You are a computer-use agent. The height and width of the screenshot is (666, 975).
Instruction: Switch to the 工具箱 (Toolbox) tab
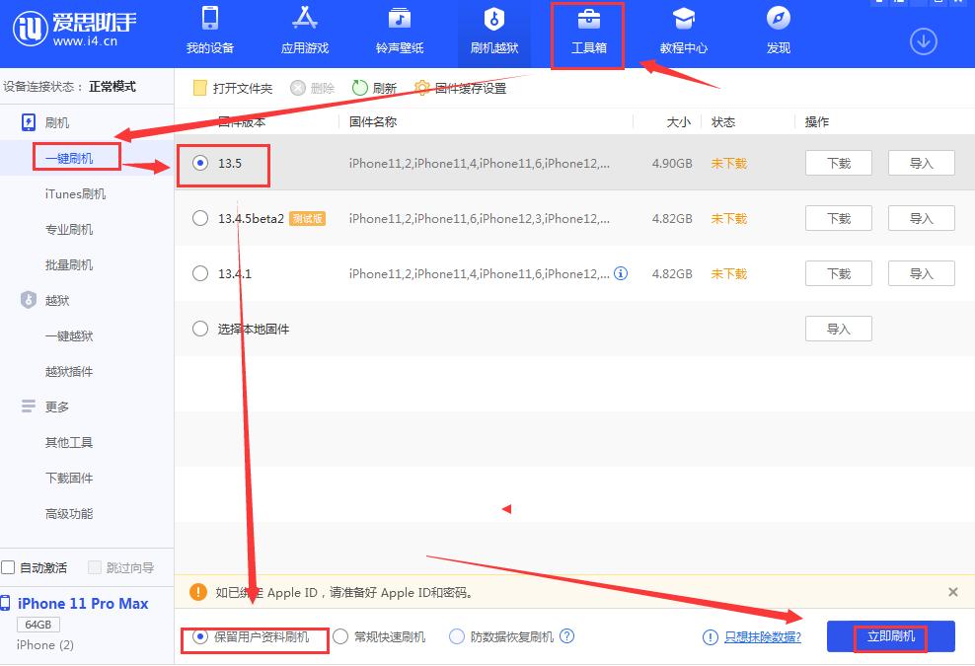pyautogui.click(x=587, y=32)
